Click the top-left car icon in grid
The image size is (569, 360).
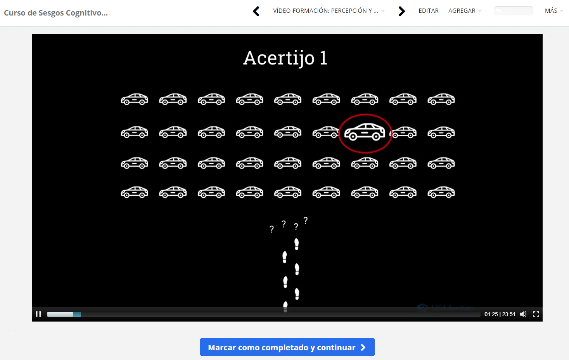click(x=134, y=99)
